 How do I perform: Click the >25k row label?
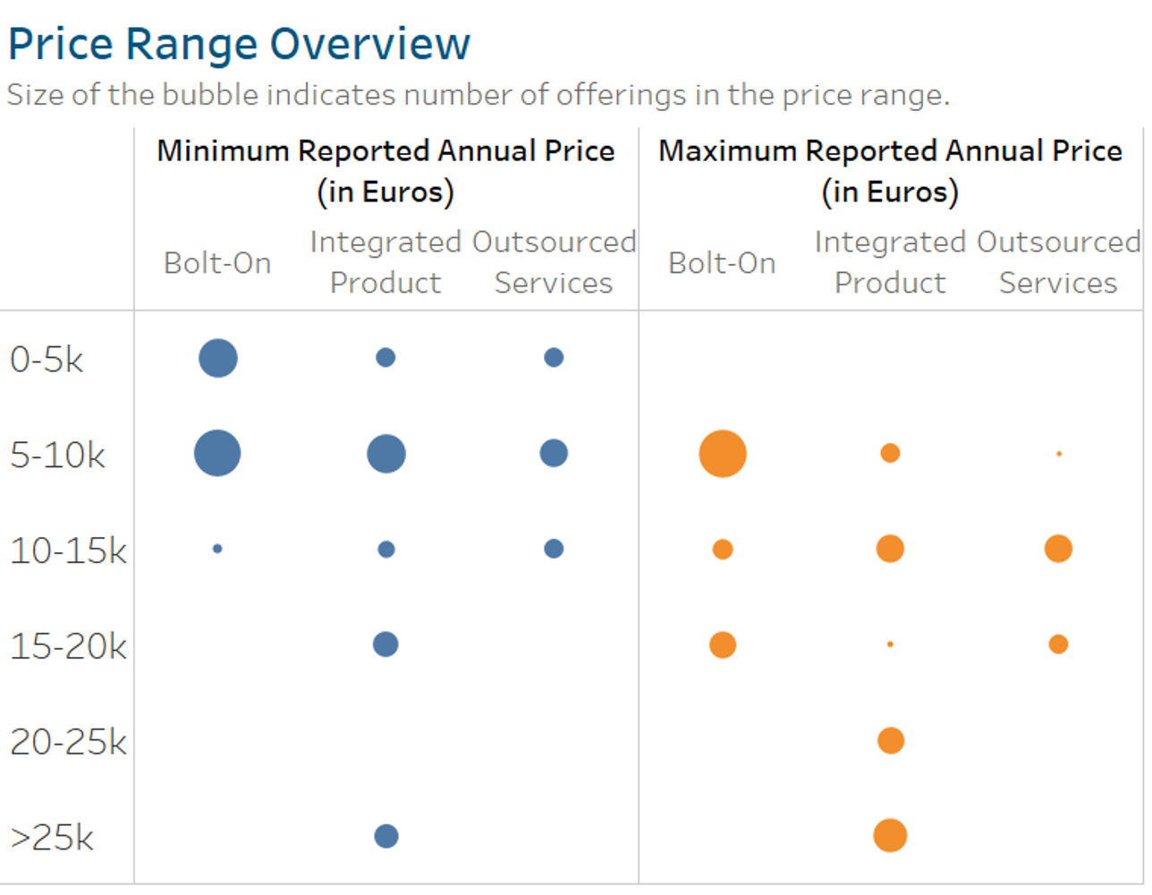point(52,838)
